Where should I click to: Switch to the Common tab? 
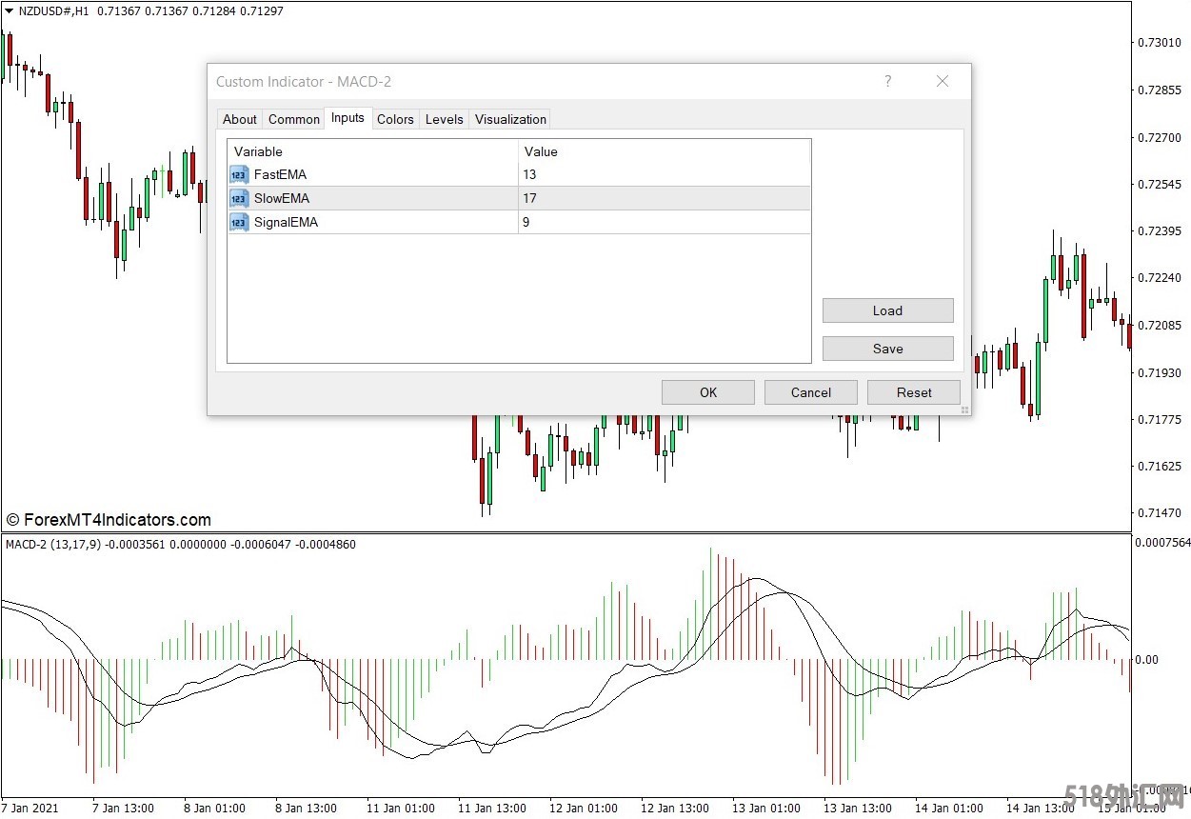tap(293, 119)
